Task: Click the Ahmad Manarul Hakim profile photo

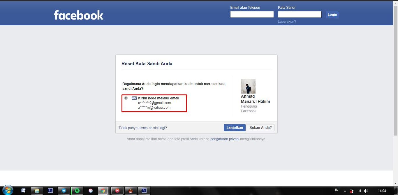Action: pos(248,86)
